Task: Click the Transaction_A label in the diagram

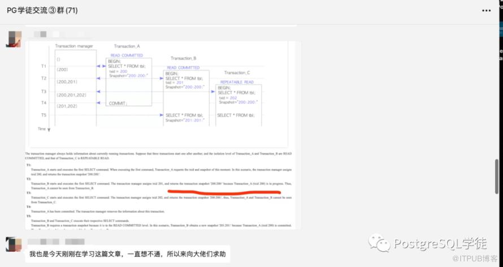Action: point(127,46)
